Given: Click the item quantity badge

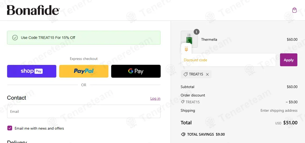Looking at the screenshot, I should tap(197, 32).
